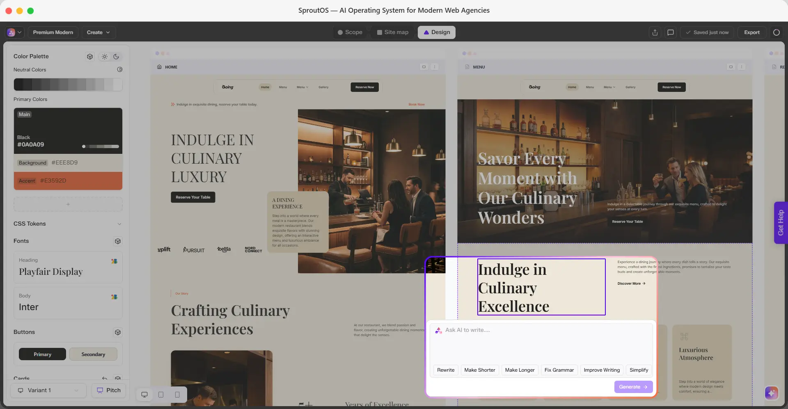
Task: Change the Heading font Playfair Display
Action: coord(68,267)
